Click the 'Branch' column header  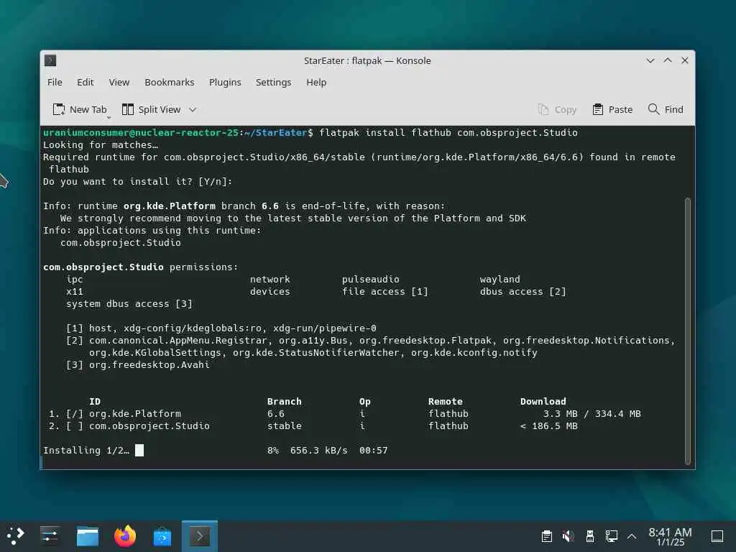pos(285,401)
